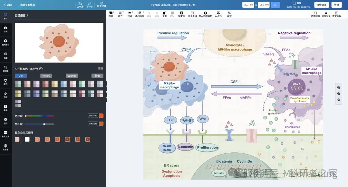Viewport: 348px width, 187px height.
Task: Switch to the Nature color tab
Action: (46, 76)
